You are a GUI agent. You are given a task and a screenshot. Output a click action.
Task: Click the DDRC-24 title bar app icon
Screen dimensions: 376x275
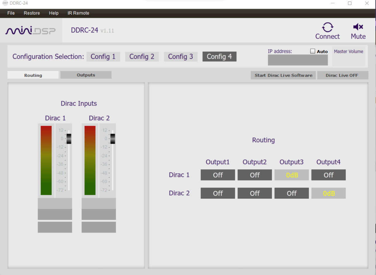click(x=5, y=3)
